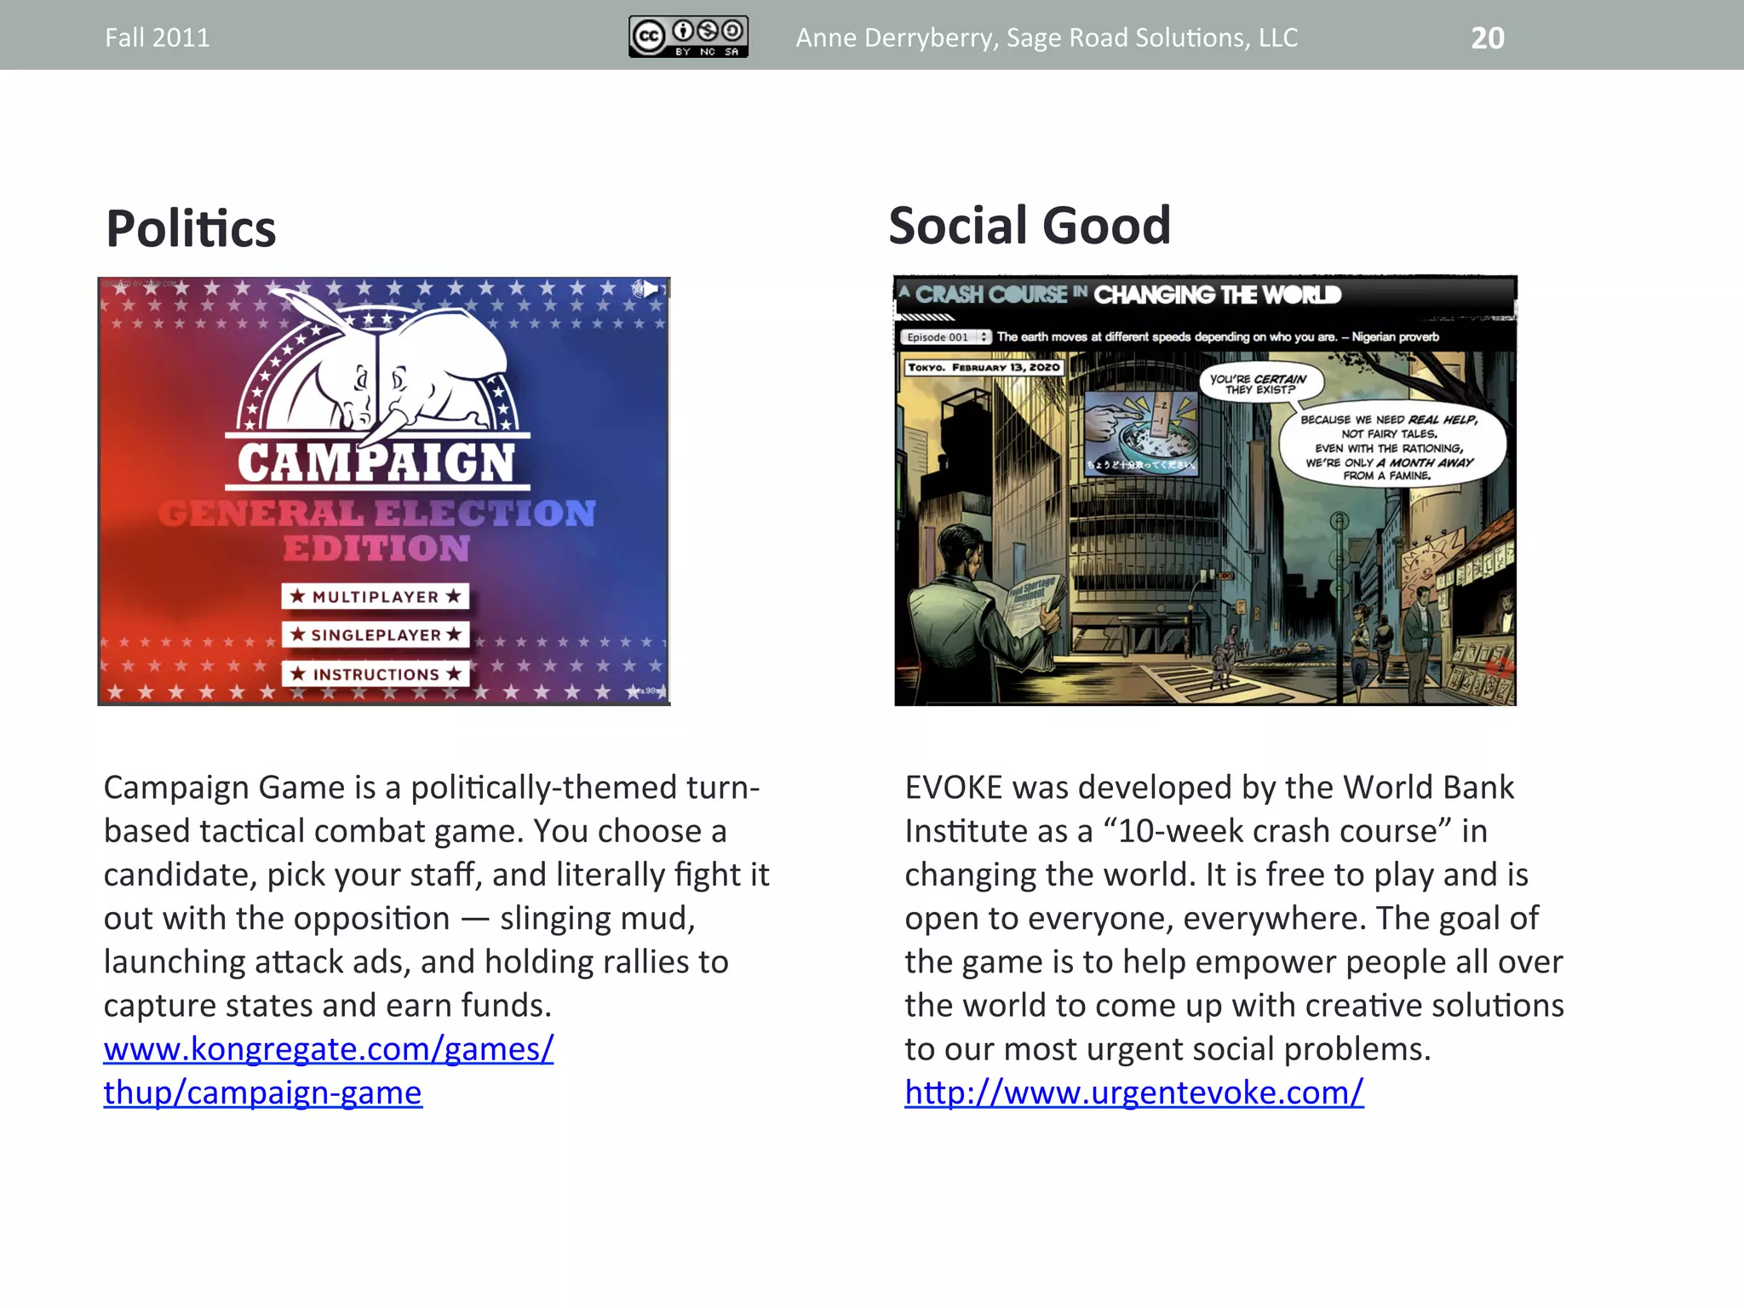Open the Episode 001 dropdown
1744x1308 pixels.
[x=945, y=337]
